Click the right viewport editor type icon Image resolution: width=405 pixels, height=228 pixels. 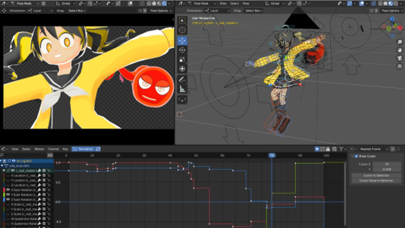181,4
